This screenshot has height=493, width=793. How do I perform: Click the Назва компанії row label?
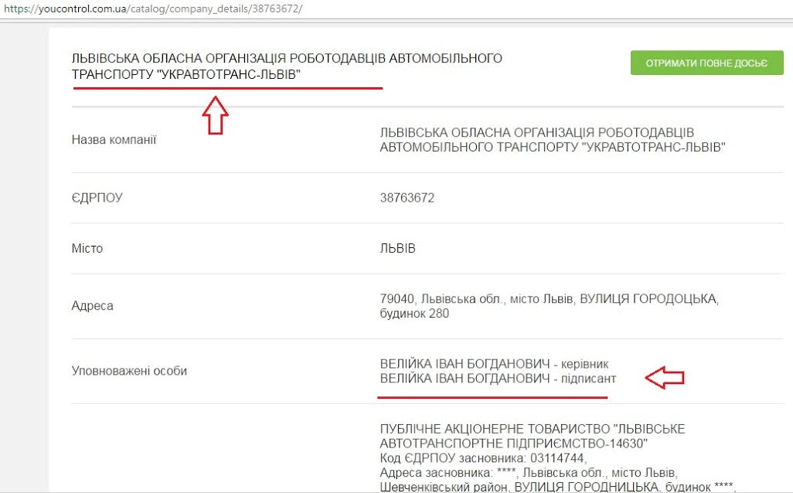point(114,140)
